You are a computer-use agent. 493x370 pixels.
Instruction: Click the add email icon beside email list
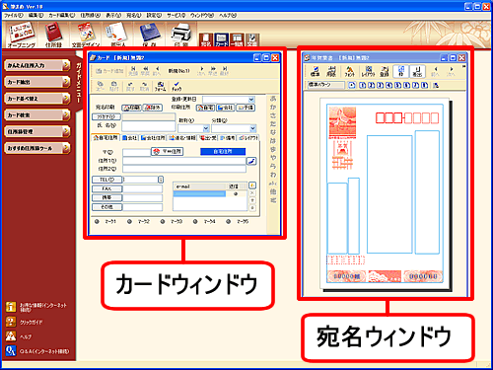coord(252,185)
